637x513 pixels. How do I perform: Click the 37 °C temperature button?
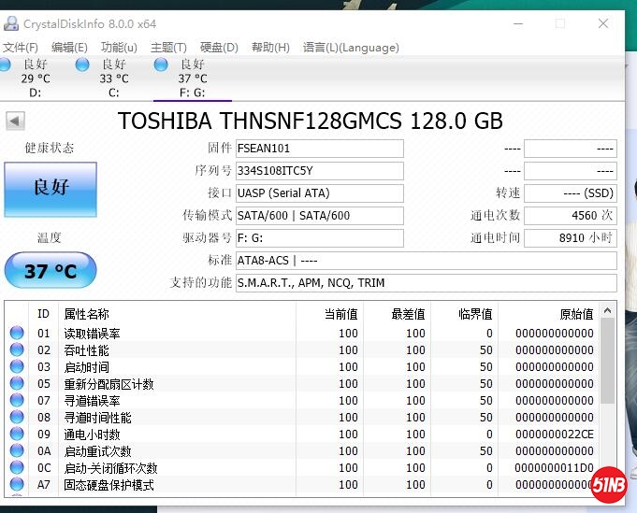(x=51, y=271)
